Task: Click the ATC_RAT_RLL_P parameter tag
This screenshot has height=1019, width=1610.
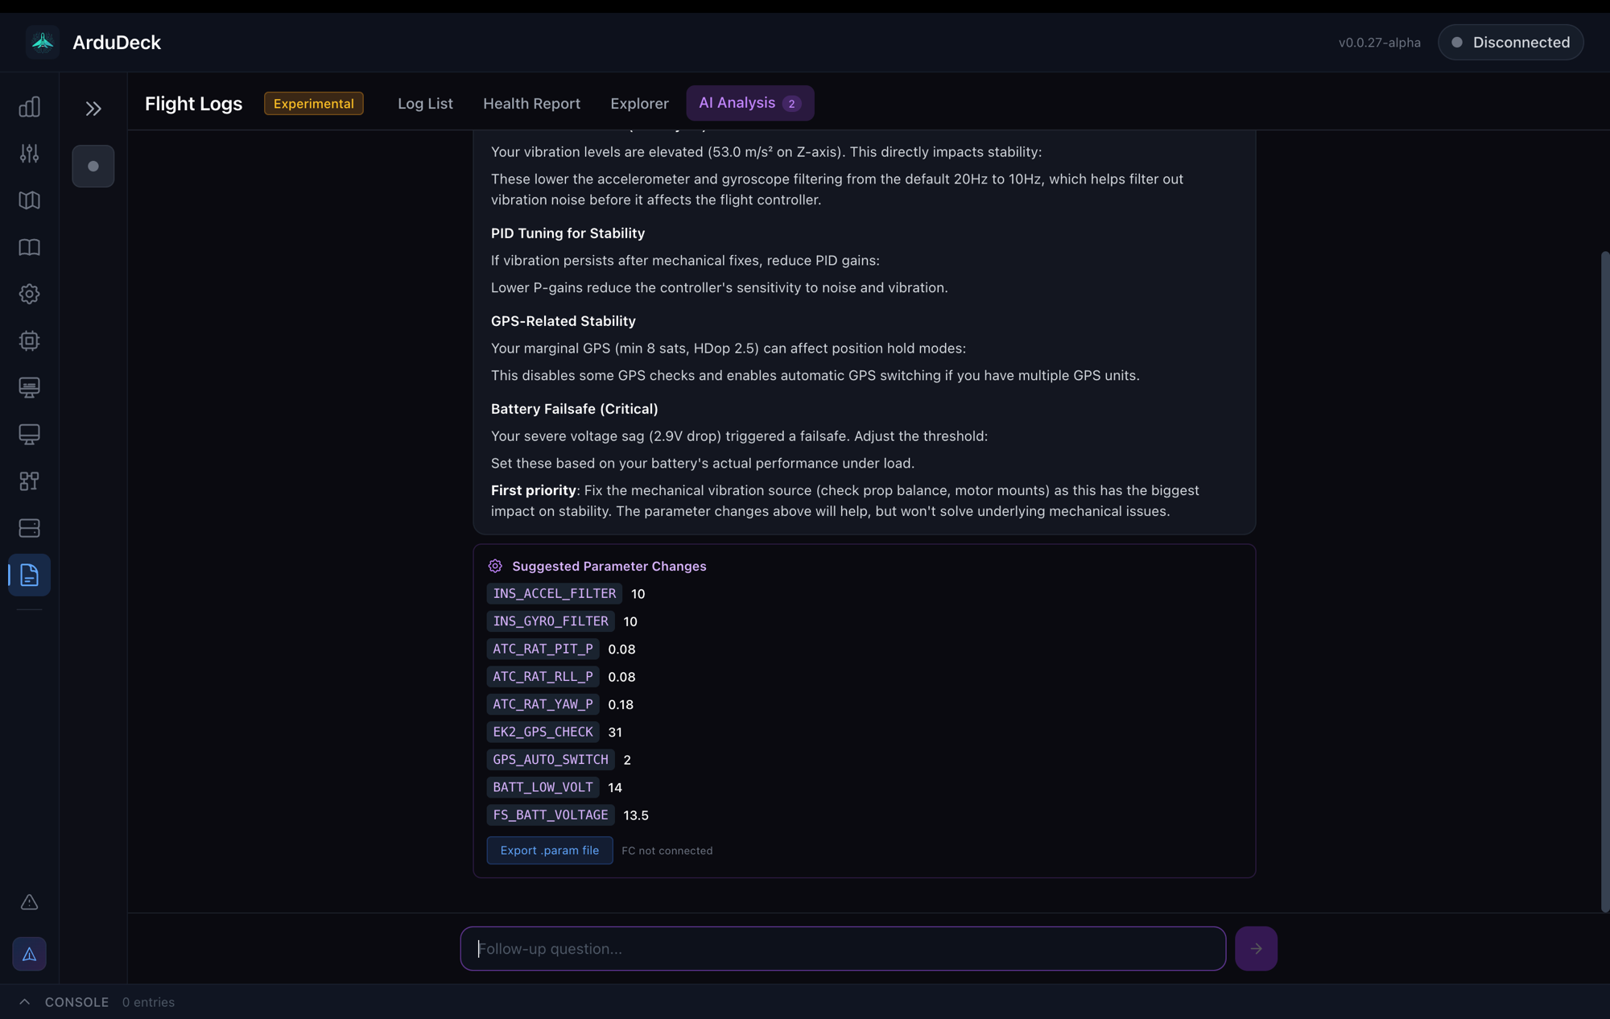Action: [x=543, y=676]
